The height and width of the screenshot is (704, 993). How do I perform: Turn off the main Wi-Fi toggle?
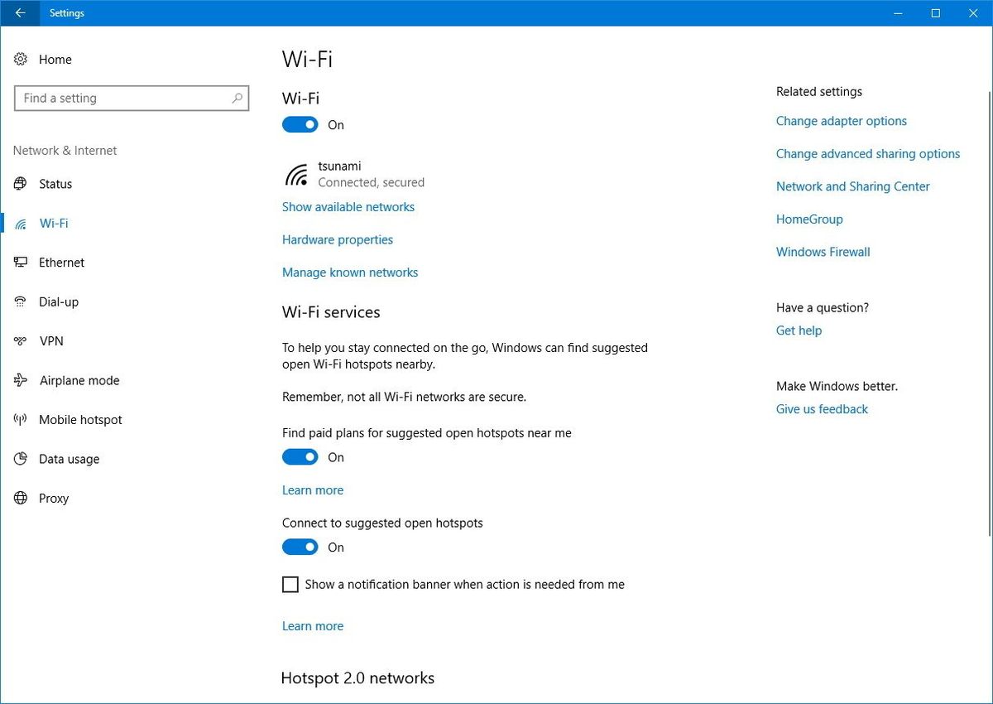pyautogui.click(x=300, y=124)
